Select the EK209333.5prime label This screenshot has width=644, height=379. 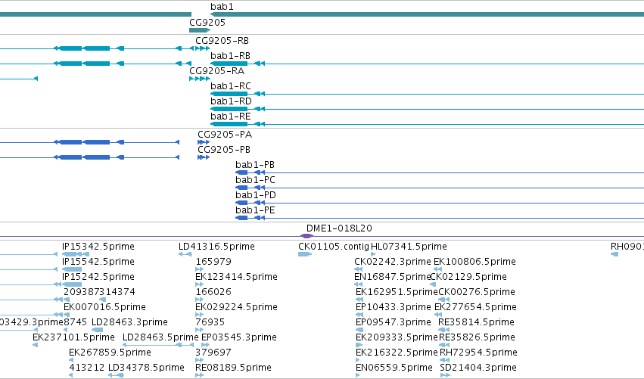point(397,338)
